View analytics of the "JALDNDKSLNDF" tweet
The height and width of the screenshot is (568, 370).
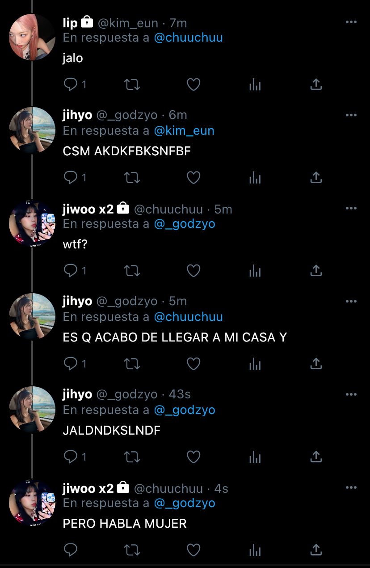coord(255,457)
